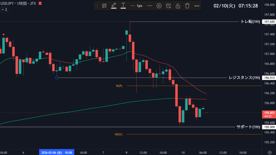
Task: Delete the drawing with the trash icon
Action: [187, 6]
